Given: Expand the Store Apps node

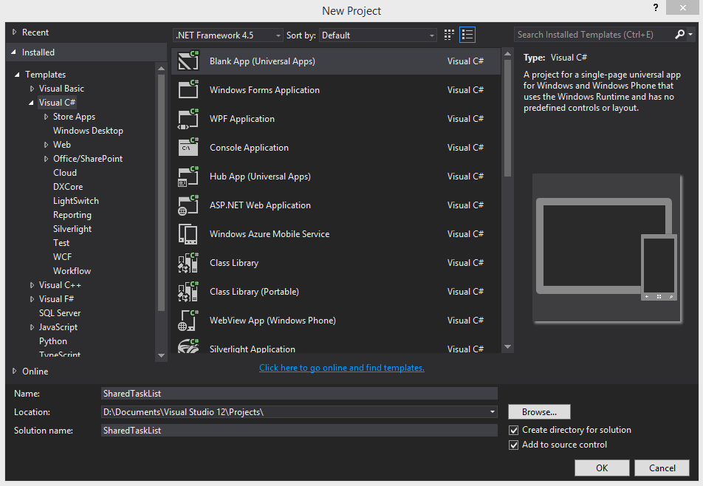Looking at the screenshot, I should point(46,117).
